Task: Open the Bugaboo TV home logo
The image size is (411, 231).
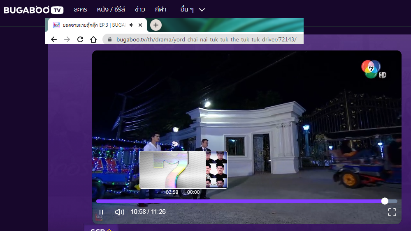Action: pyautogui.click(x=34, y=10)
